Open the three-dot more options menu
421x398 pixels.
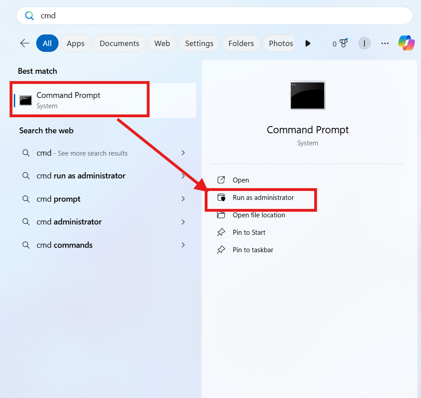point(385,43)
